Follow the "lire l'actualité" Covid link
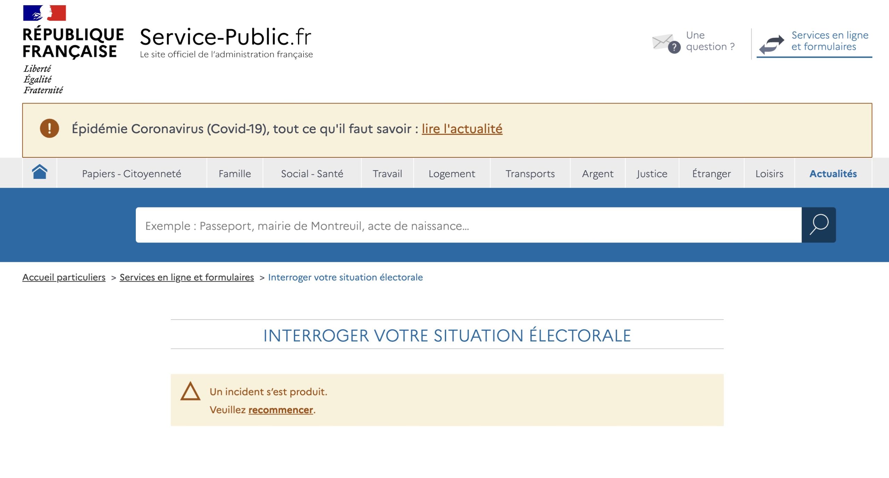The width and height of the screenshot is (889, 478). 462,129
